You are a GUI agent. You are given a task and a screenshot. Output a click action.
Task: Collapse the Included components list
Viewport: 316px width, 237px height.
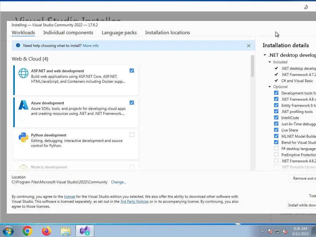tap(270, 62)
